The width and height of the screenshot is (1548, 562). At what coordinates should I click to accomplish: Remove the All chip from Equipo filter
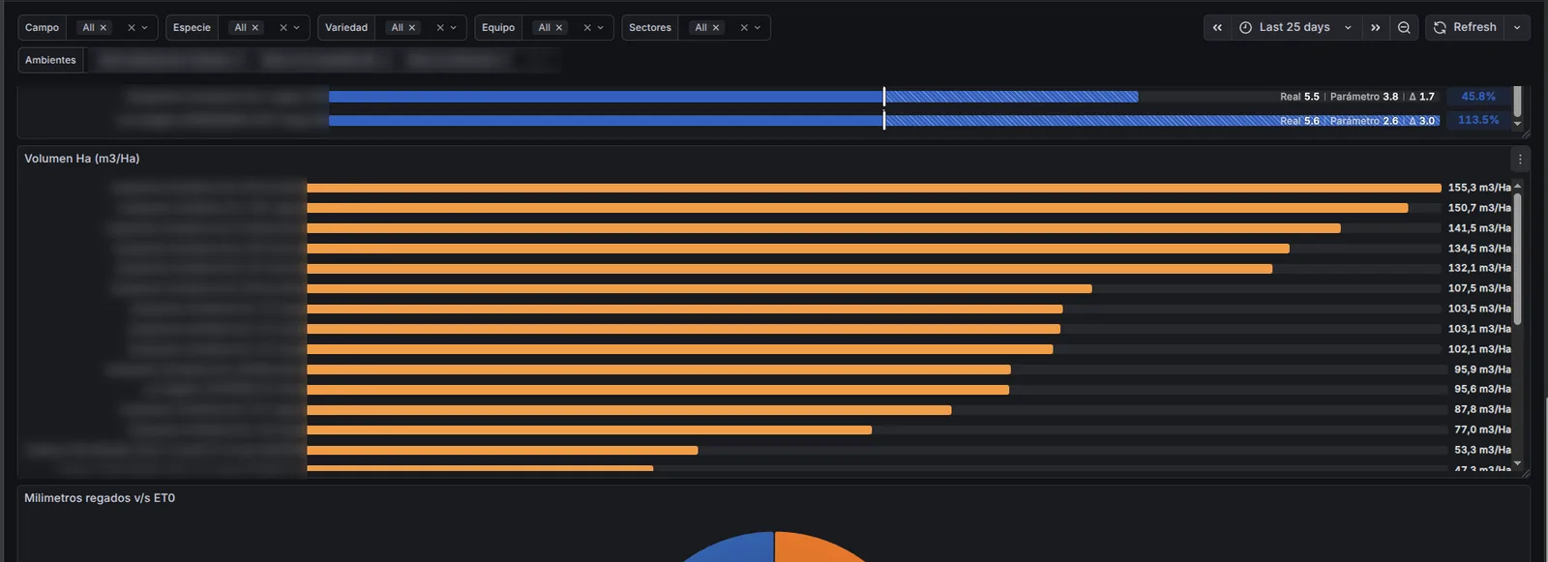559,28
